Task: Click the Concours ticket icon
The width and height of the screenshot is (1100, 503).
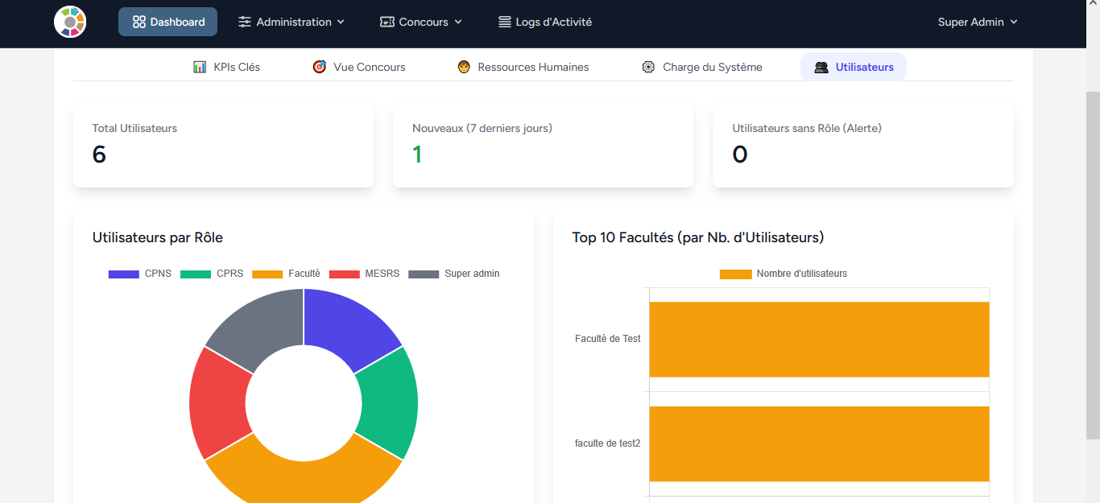Action: coord(387,22)
